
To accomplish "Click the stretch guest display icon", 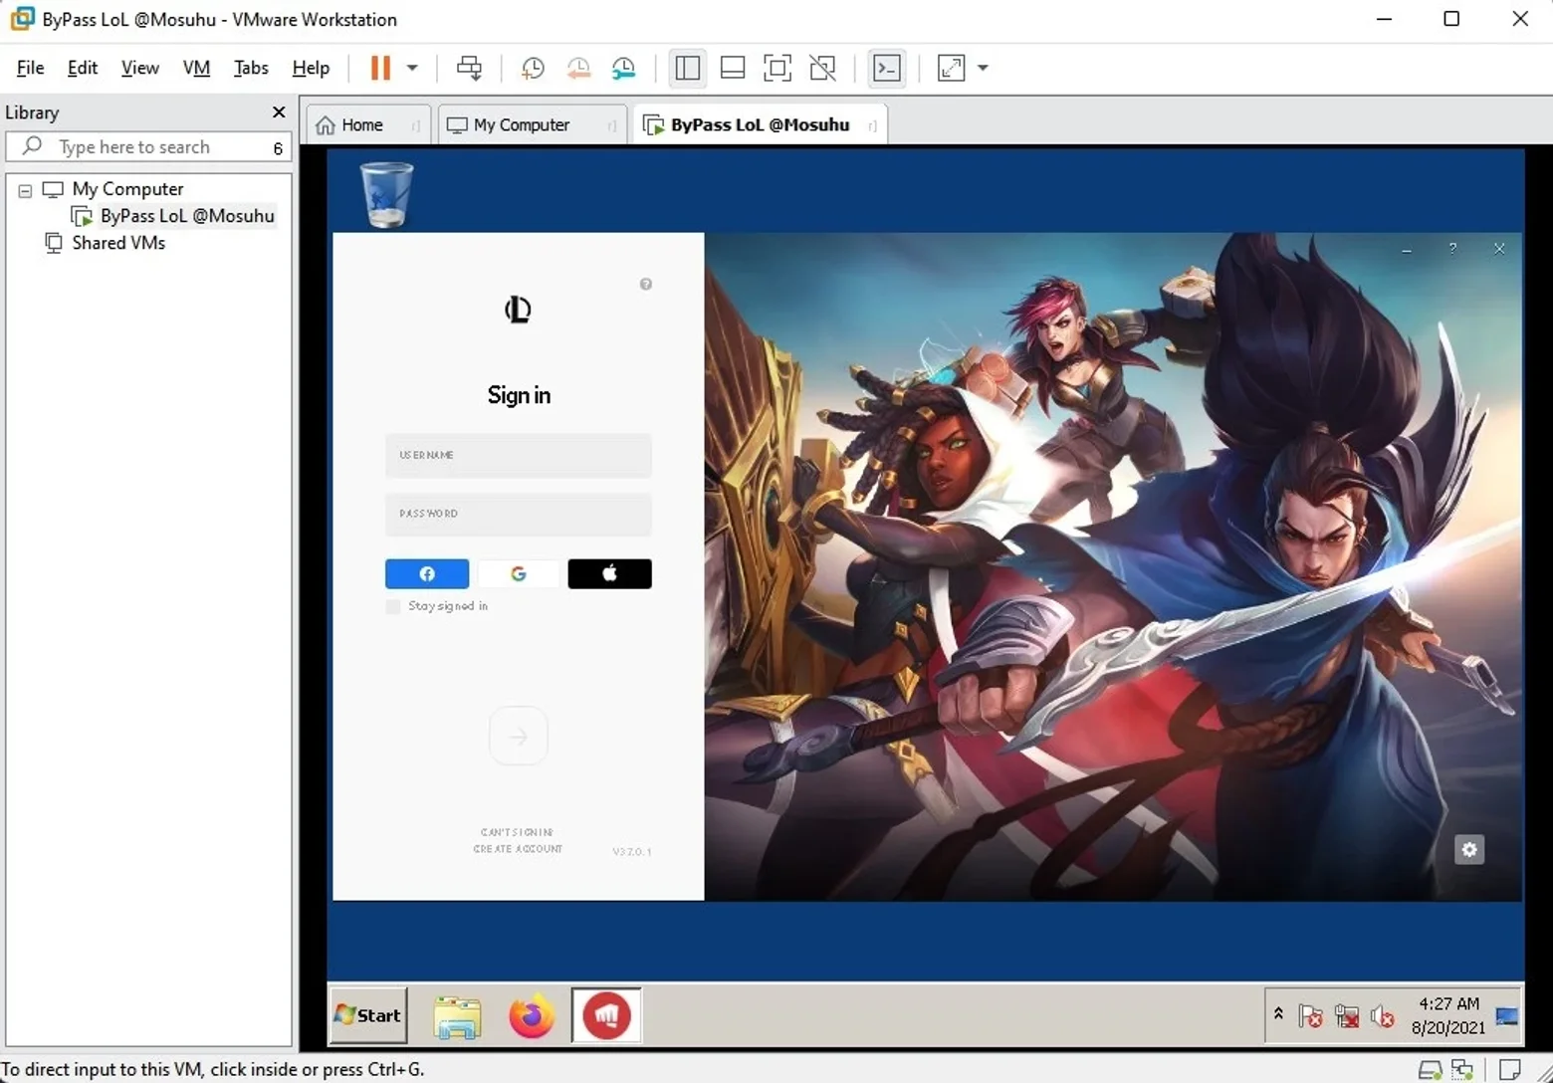I will 952,68.
